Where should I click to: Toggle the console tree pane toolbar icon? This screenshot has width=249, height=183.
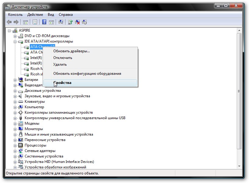click(26, 22)
